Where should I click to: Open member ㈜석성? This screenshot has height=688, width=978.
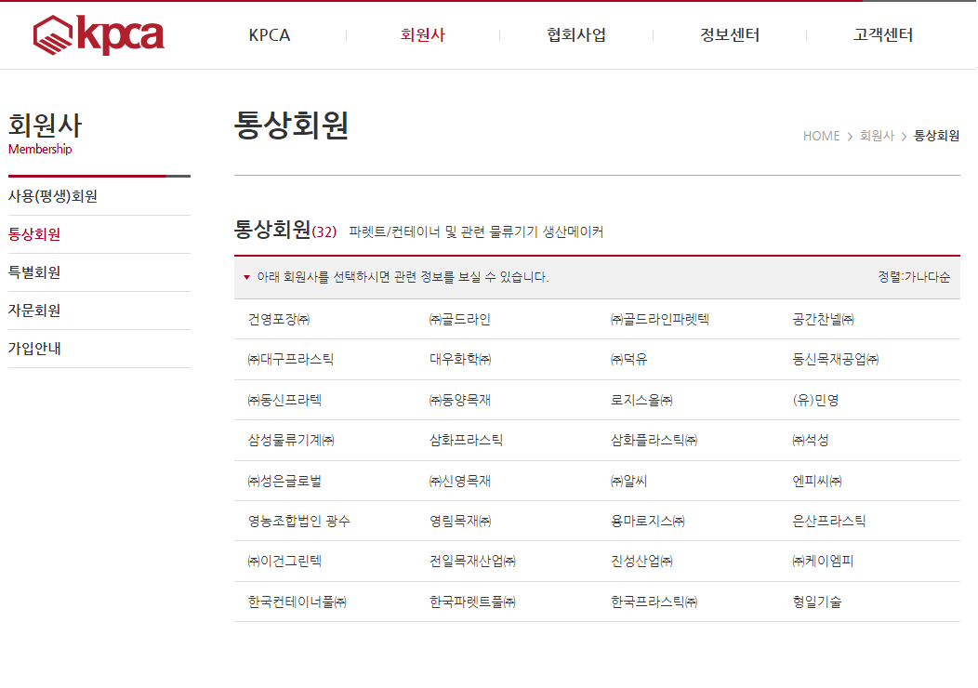811,441
